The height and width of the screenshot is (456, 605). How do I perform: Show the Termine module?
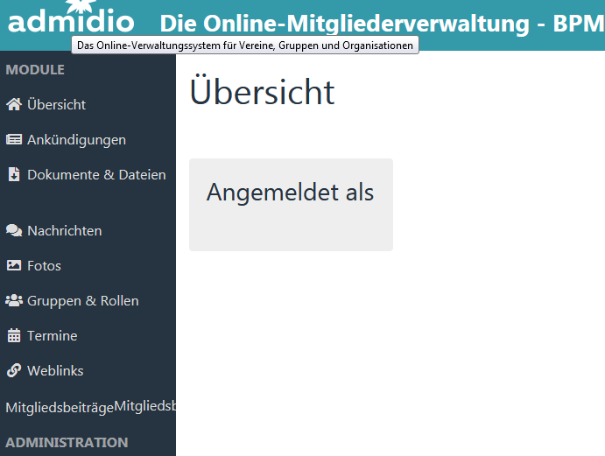point(52,336)
